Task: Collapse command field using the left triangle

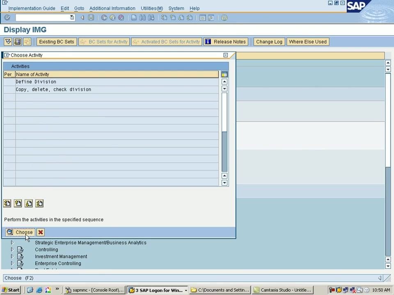Action: (x=82, y=18)
